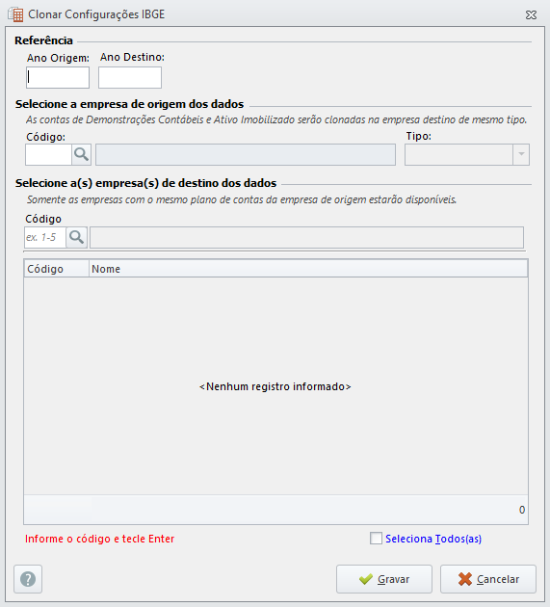550x607 pixels.
Task: Click the Cancelar button
Action: (488, 579)
